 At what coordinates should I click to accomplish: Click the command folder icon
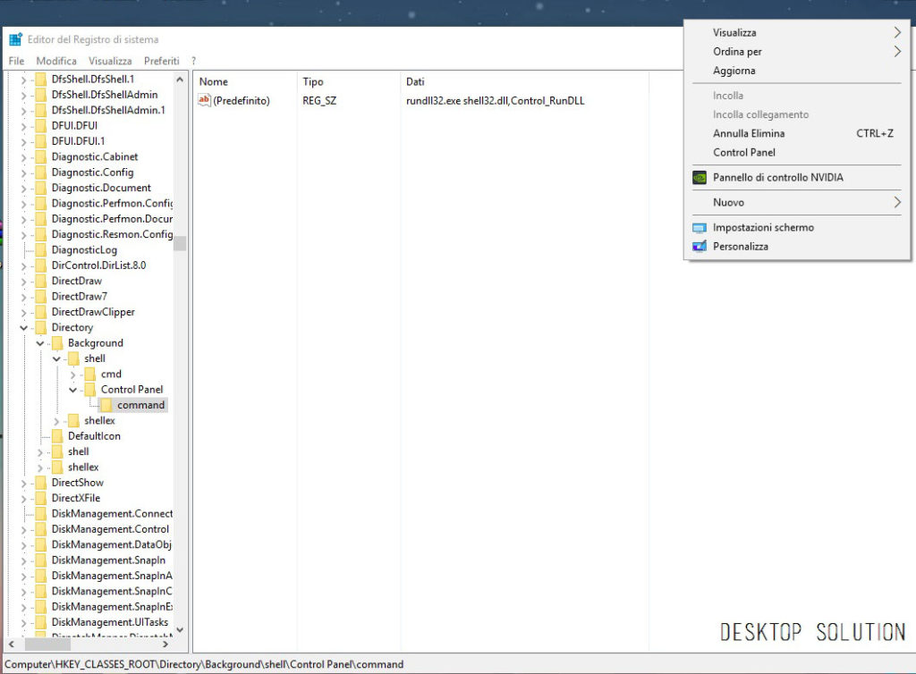point(107,405)
